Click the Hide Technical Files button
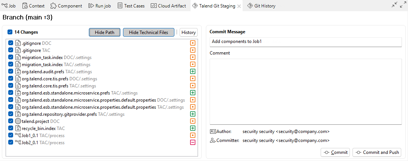Screen dimensions: 408x161 [x=148, y=32]
